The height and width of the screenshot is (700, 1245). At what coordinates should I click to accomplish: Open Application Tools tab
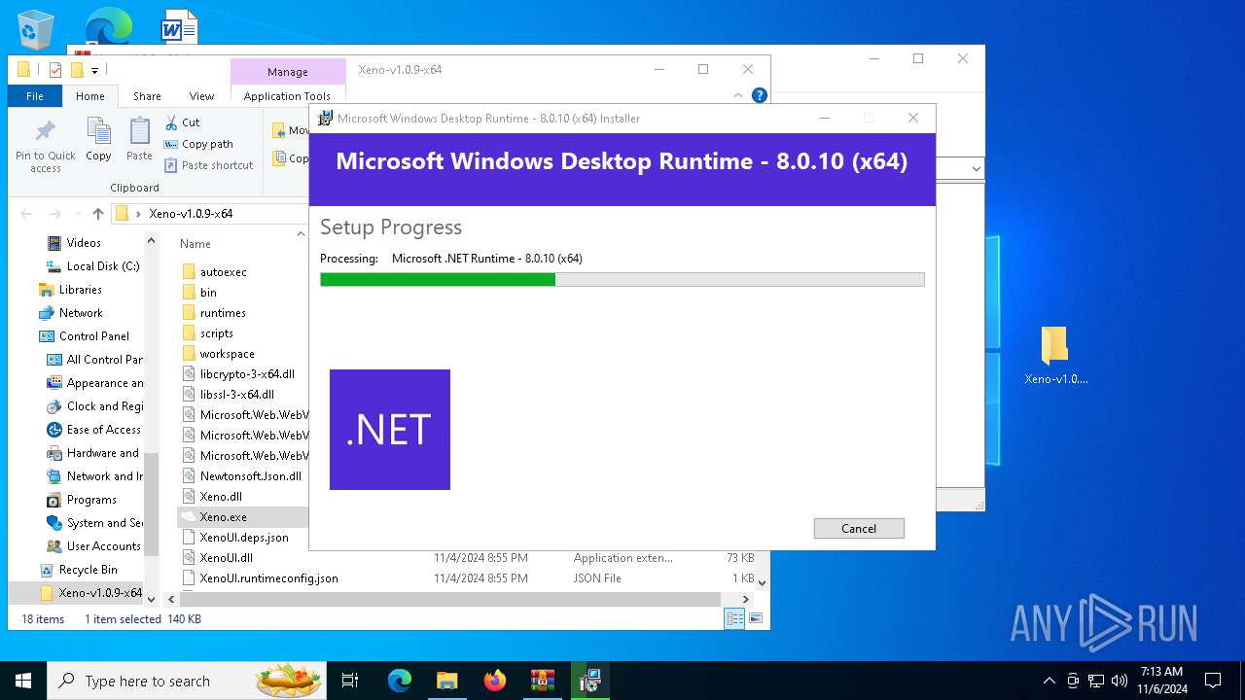coord(287,96)
